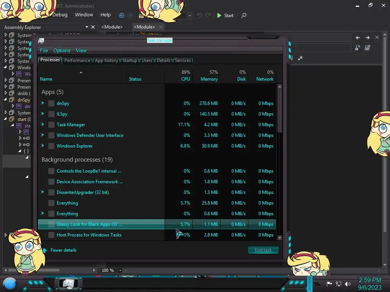The image size is (390, 292).
Task: Open the Debug menu in dnSpy
Action: click(60, 15)
